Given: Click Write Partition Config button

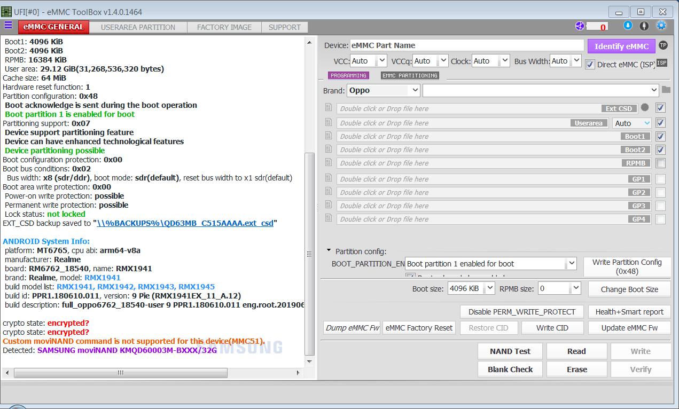Looking at the screenshot, I should (x=627, y=266).
